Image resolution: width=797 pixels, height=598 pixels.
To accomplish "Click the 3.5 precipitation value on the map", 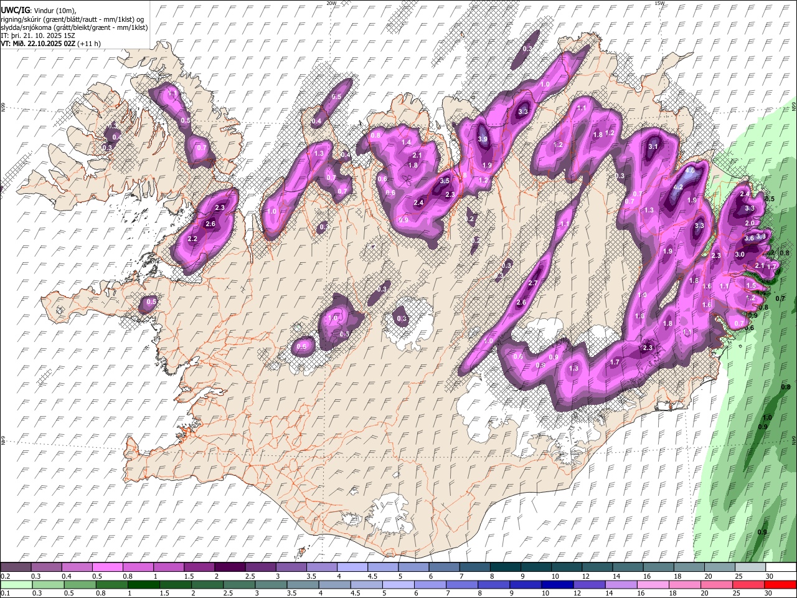I will click(x=445, y=181).
